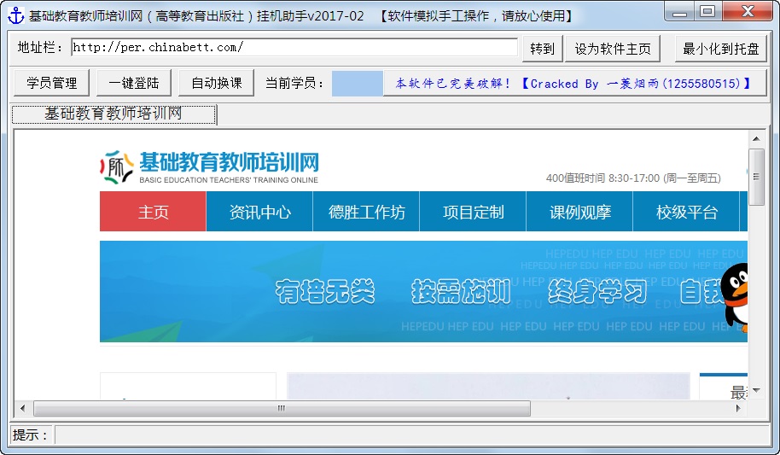Click the 转到 button
780x455 pixels.
542,49
